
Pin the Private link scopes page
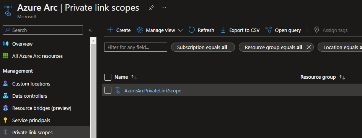click(x=151, y=8)
